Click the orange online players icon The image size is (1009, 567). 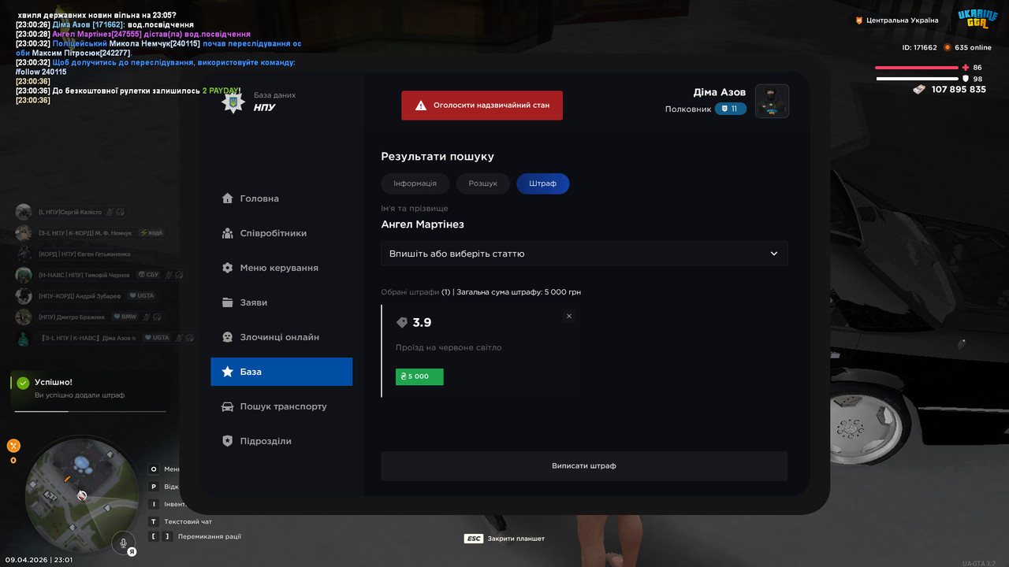tap(948, 47)
